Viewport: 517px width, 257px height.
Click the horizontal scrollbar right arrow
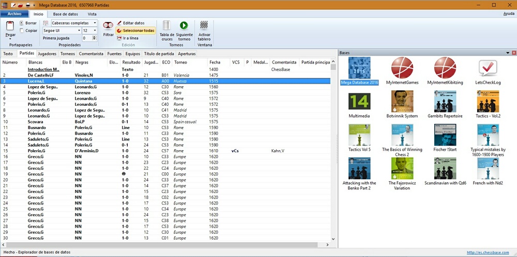[x=327, y=245]
